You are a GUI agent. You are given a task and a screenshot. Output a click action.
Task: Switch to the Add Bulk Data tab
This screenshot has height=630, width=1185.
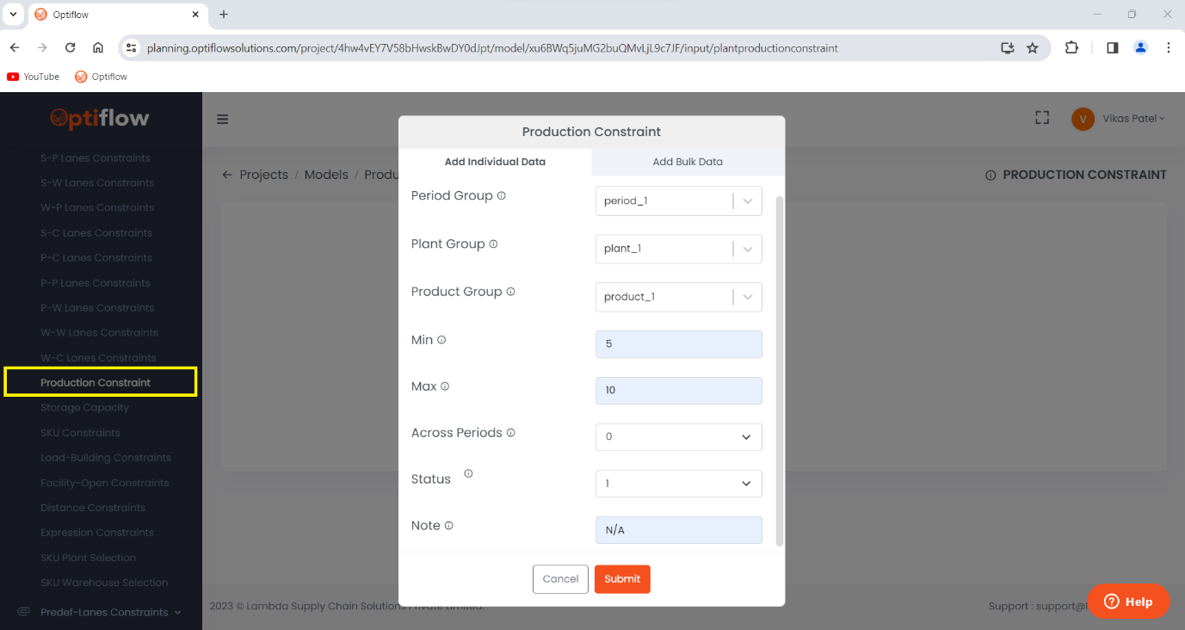pyautogui.click(x=687, y=161)
